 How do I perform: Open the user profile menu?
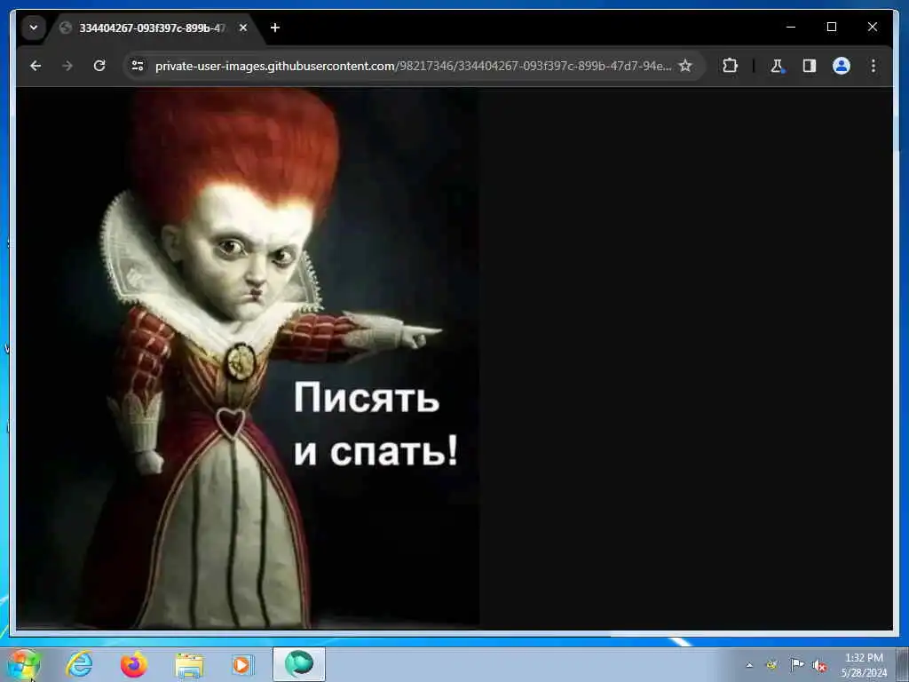[x=842, y=66]
